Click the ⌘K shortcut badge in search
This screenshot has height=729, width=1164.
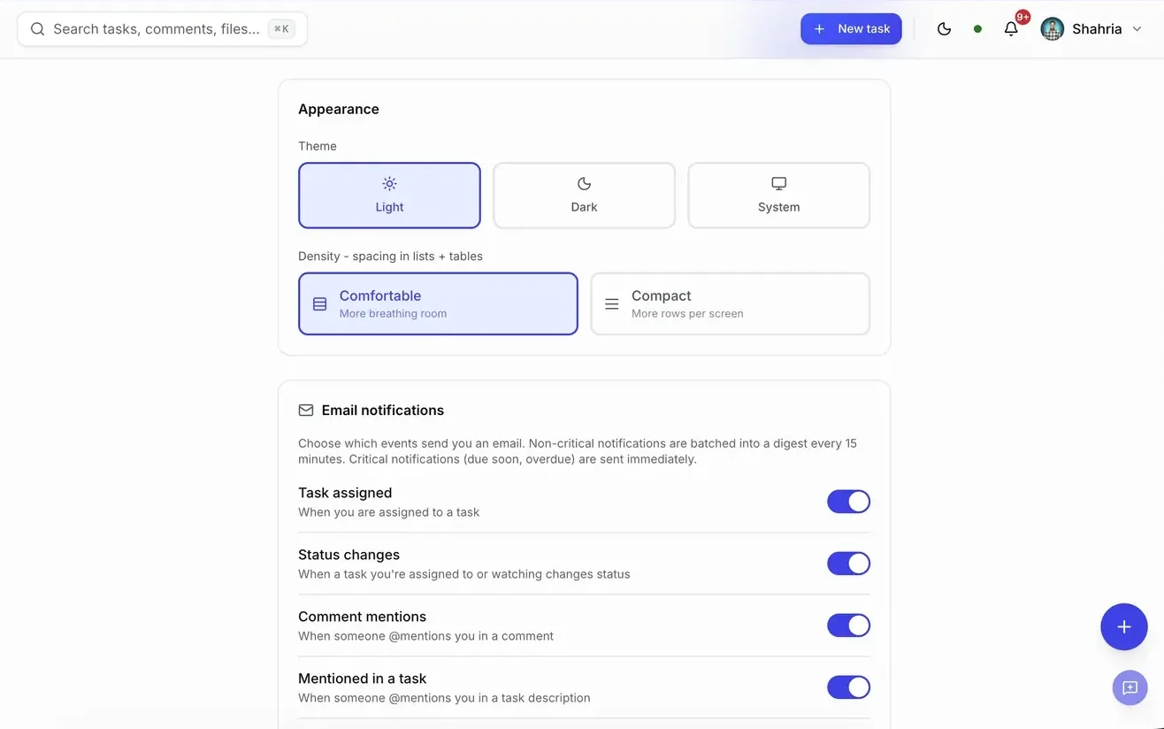click(x=281, y=29)
